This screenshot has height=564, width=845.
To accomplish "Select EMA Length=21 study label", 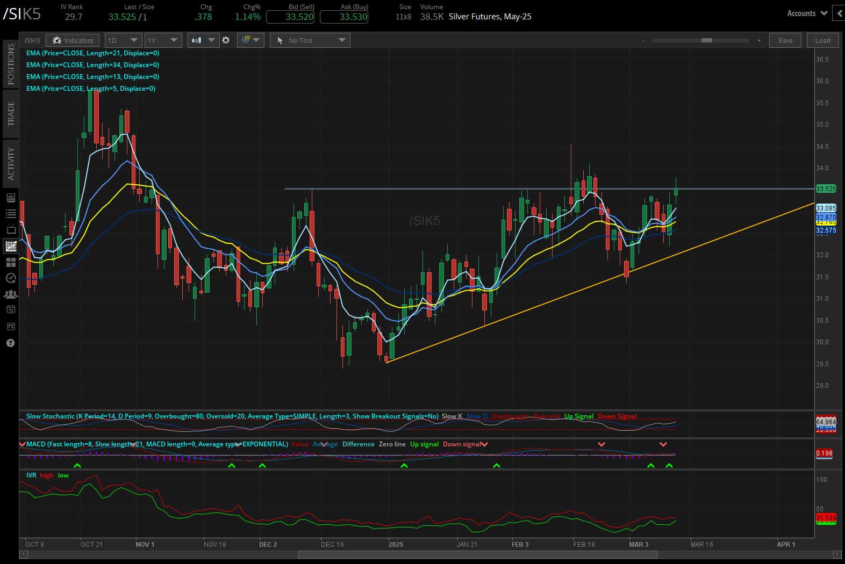I will (92, 53).
